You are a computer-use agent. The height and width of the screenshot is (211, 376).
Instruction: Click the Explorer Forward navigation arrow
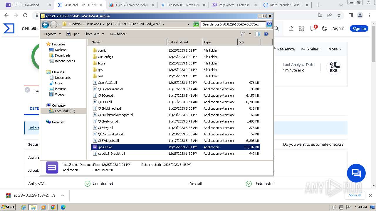pyautogui.click(x=53, y=24)
